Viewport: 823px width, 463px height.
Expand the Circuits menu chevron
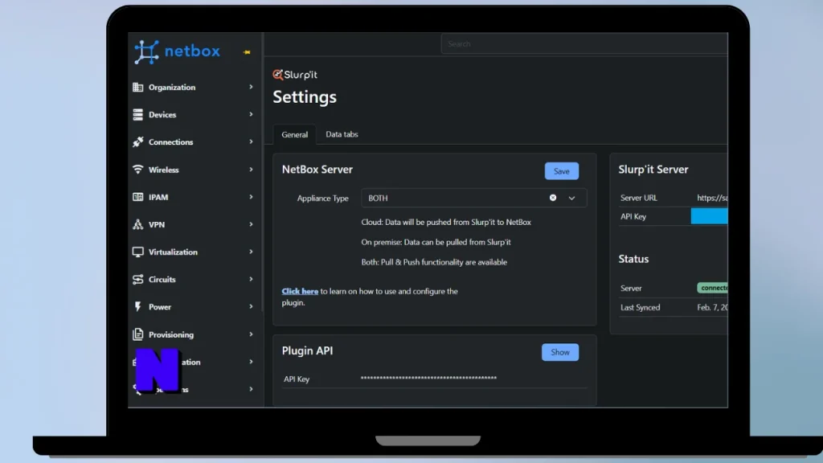251,279
